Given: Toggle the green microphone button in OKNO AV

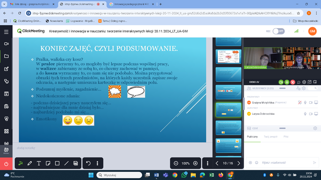Looking at the screenshot, I should click(287, 82).
